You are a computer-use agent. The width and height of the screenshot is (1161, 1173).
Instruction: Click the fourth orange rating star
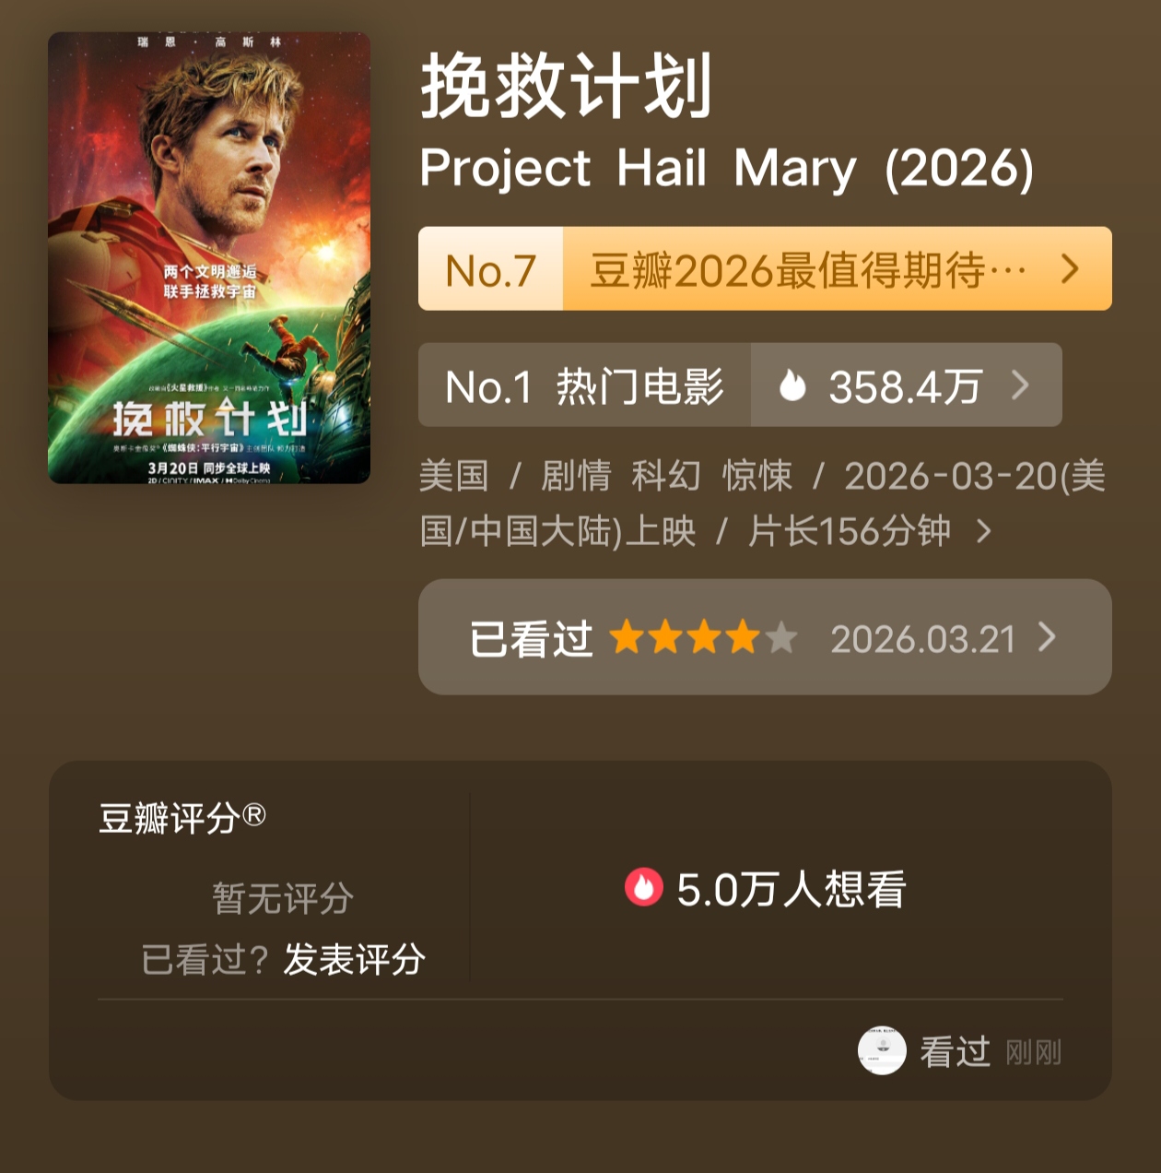(743, 637)
